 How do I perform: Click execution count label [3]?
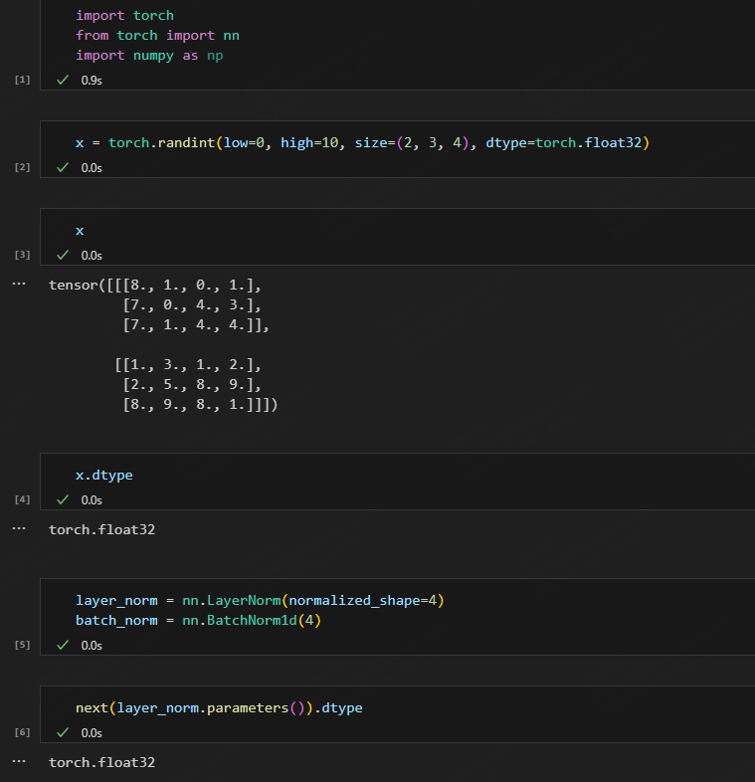click(23, 256)
